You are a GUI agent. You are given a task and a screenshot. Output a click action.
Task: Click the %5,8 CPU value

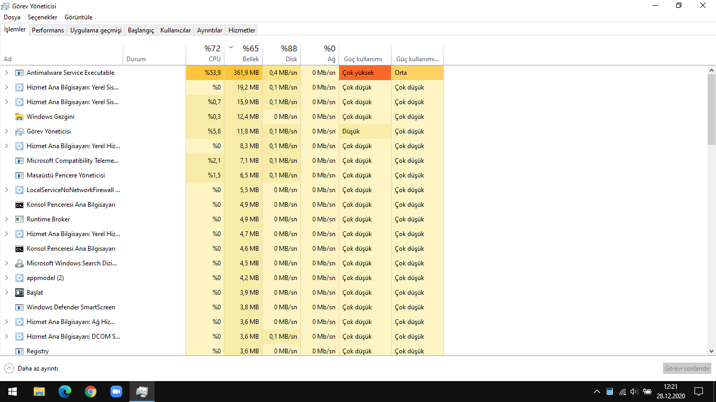pyautogui.click(x=205, y=131)
